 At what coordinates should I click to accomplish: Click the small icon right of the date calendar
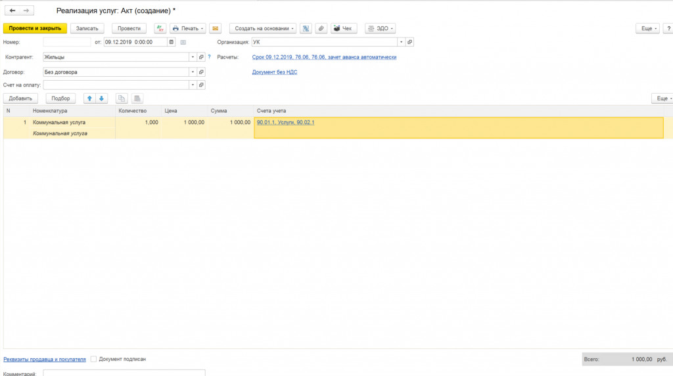(183, 42)
